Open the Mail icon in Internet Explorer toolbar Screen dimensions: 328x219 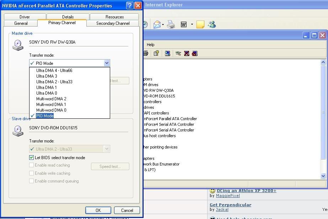click(157, 24)
